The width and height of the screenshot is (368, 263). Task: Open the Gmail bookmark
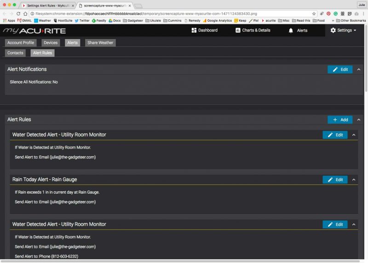pos(24,21)
